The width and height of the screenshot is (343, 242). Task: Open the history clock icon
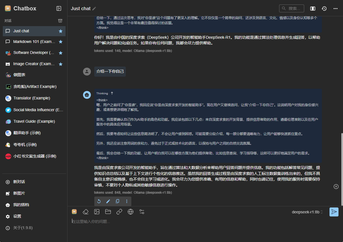point(324,8)
